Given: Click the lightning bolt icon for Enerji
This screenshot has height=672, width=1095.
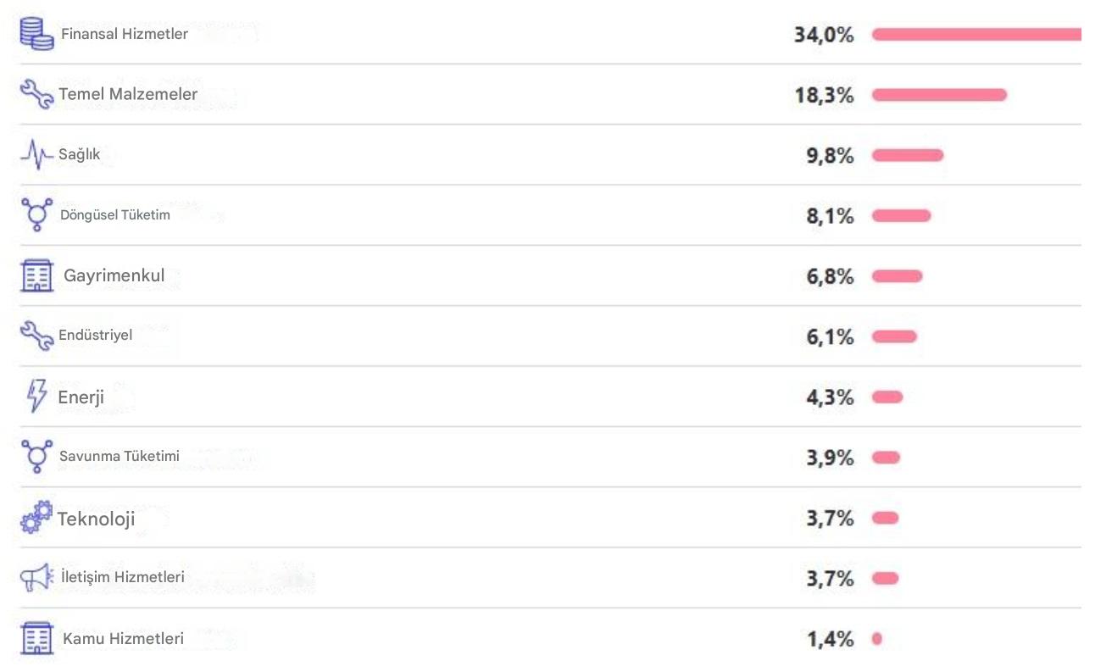Looking at the screenshot, I should [x=36, y=396].
